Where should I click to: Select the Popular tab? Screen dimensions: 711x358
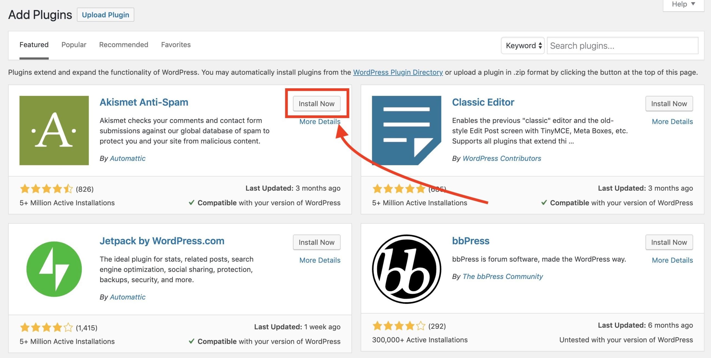tap(74, 44)
